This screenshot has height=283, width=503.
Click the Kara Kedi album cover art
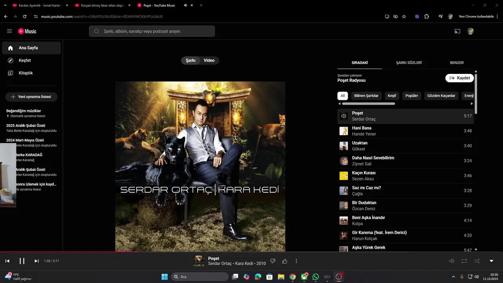click(x=200, y=166)
